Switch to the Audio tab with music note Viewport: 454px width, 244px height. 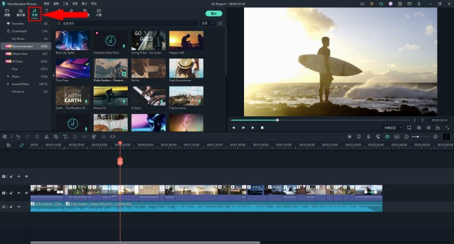[x=35, y=12]
